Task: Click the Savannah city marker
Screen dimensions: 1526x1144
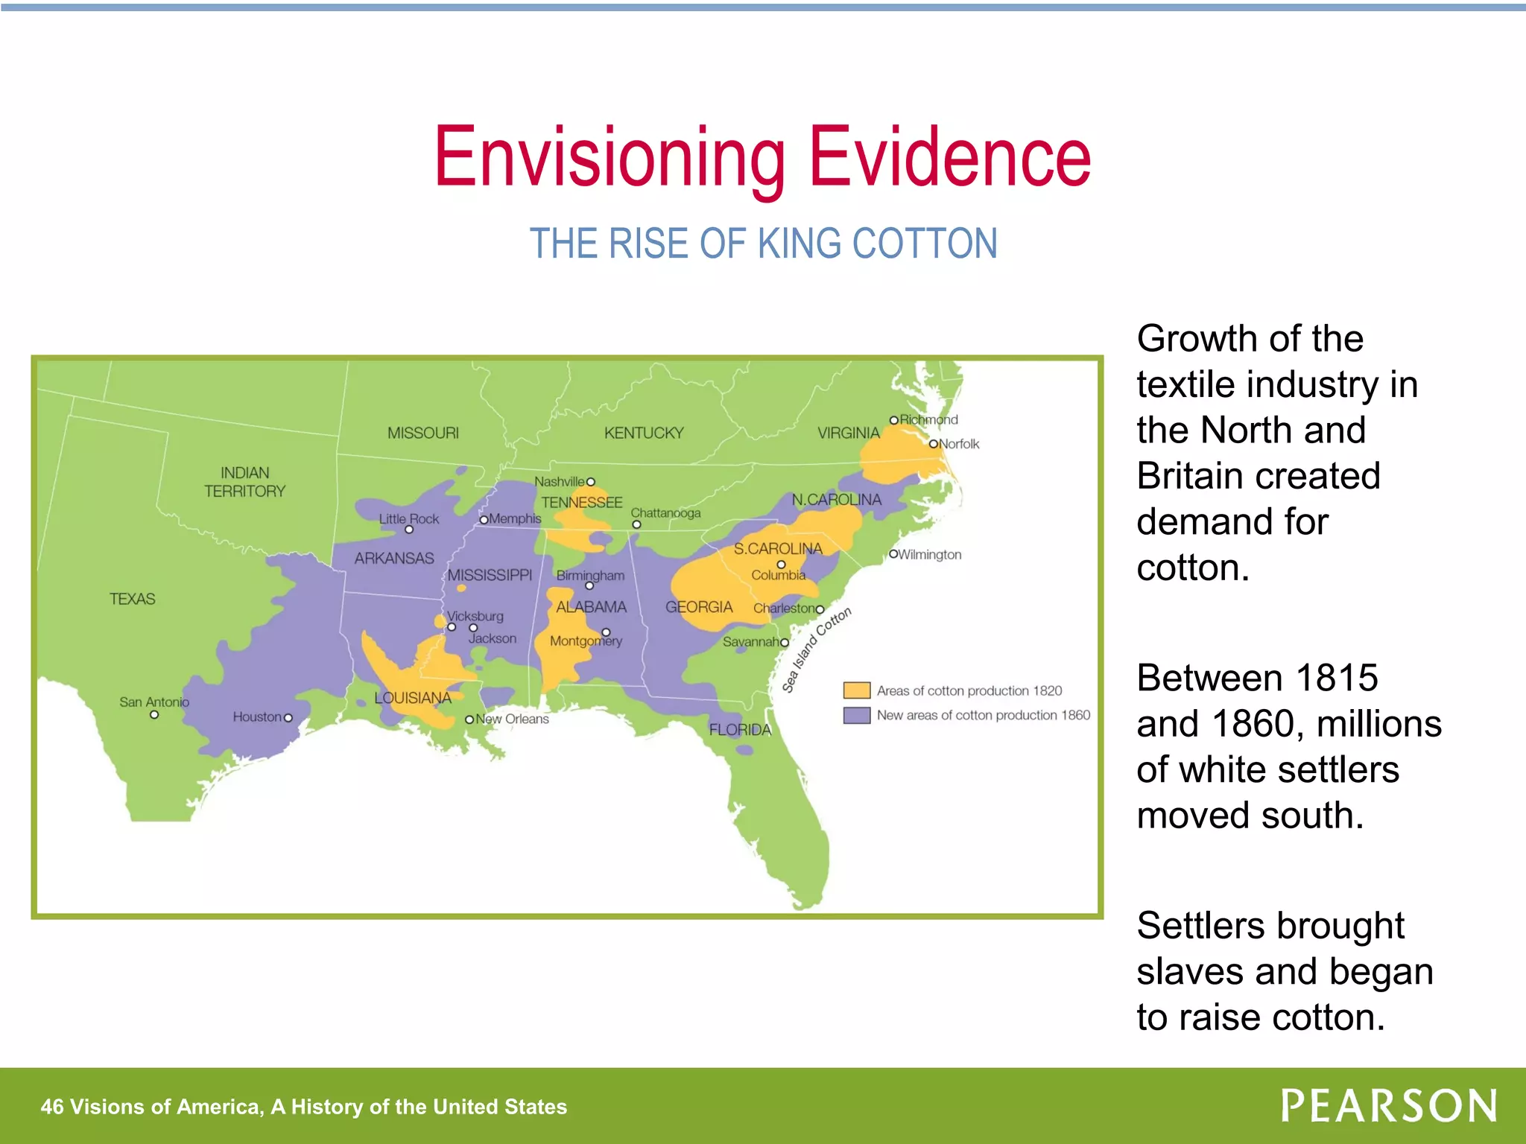Action: click(785, 643)
